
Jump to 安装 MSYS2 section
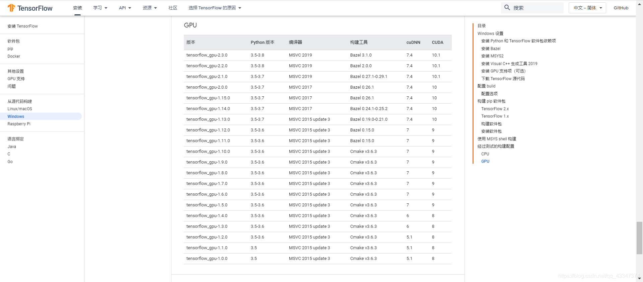(x=492, y=56)
